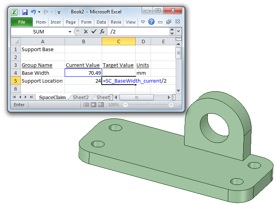Click the Group Name header cell
Screen dimensions: 276x205
(43, 65)
